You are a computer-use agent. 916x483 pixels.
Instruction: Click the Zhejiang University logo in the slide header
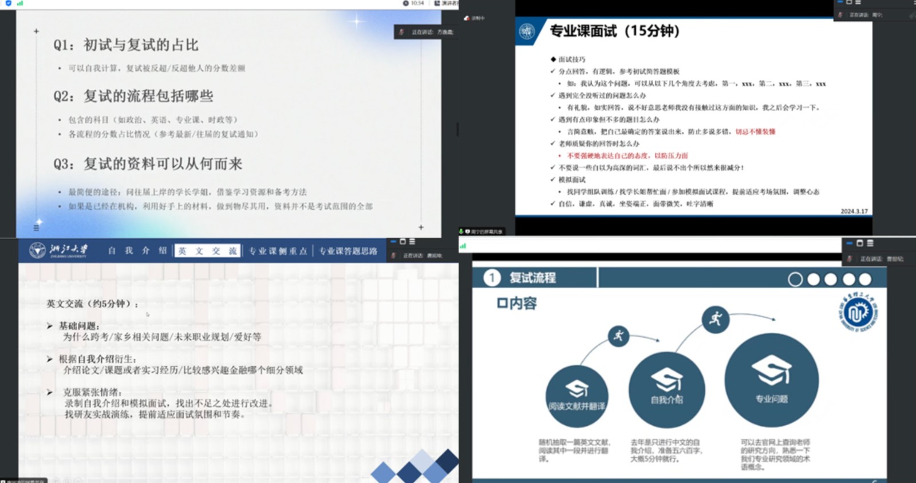pyautogui.click(x=38, y=250)
